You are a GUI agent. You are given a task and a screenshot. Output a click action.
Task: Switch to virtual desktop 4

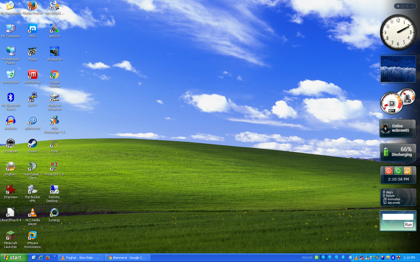[343, 257]
